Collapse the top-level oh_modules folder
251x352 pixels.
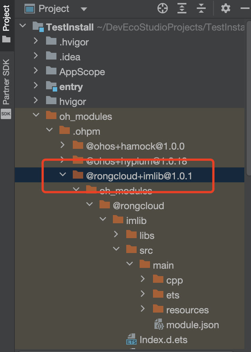pyautogui.click(x=36, y=115)
